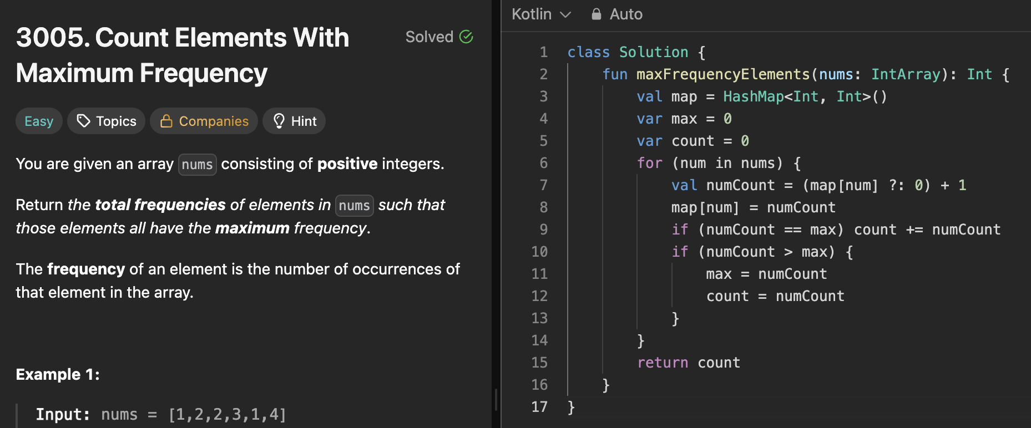Click the chevron next to Kotlin
The height and width of the screenshot is (428, 1031).
(565, 15)
